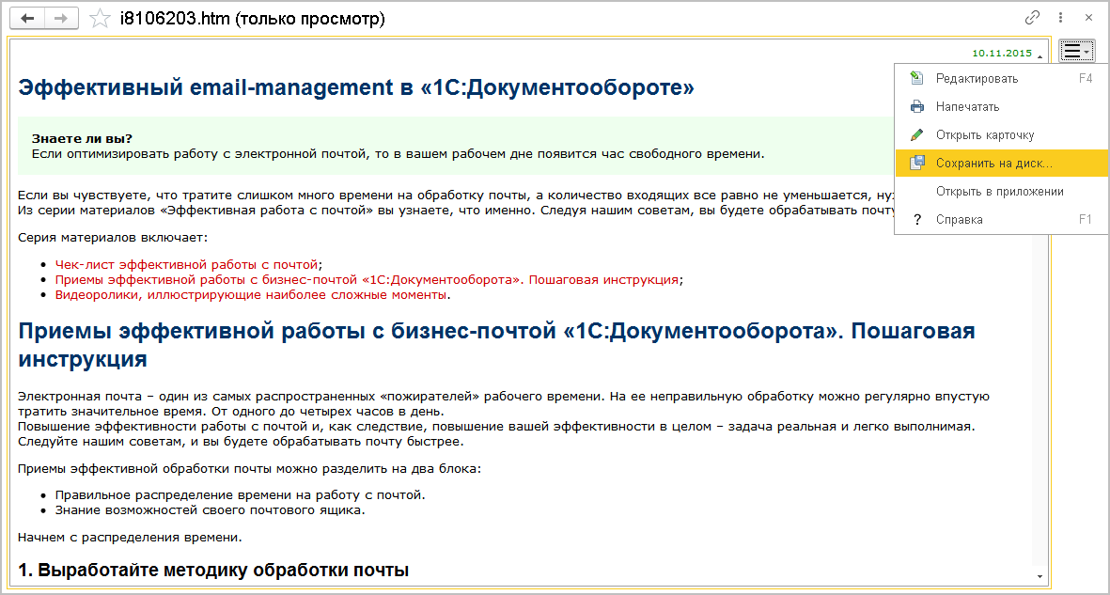Viewport: 1110px width, 595px height.
Task: Open Справка from the menu
Action: [1001, 220]
